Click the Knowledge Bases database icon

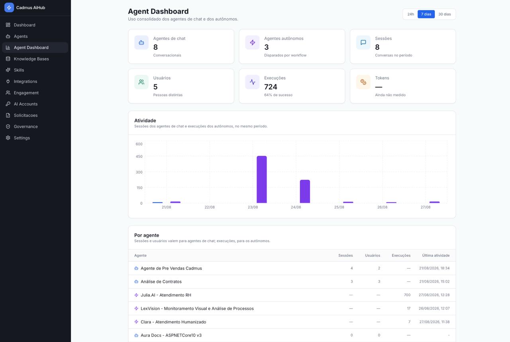(8, 59)
